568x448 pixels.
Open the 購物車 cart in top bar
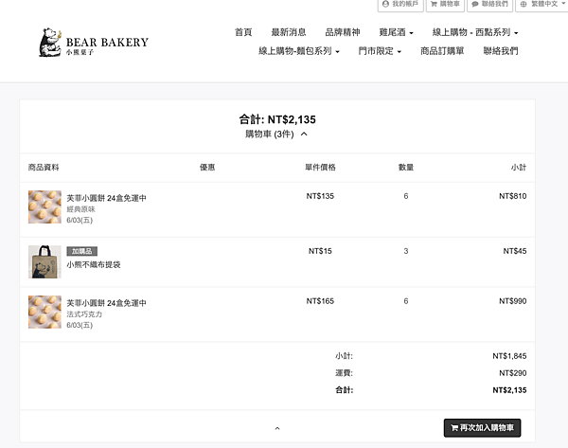tap(446, 5)
